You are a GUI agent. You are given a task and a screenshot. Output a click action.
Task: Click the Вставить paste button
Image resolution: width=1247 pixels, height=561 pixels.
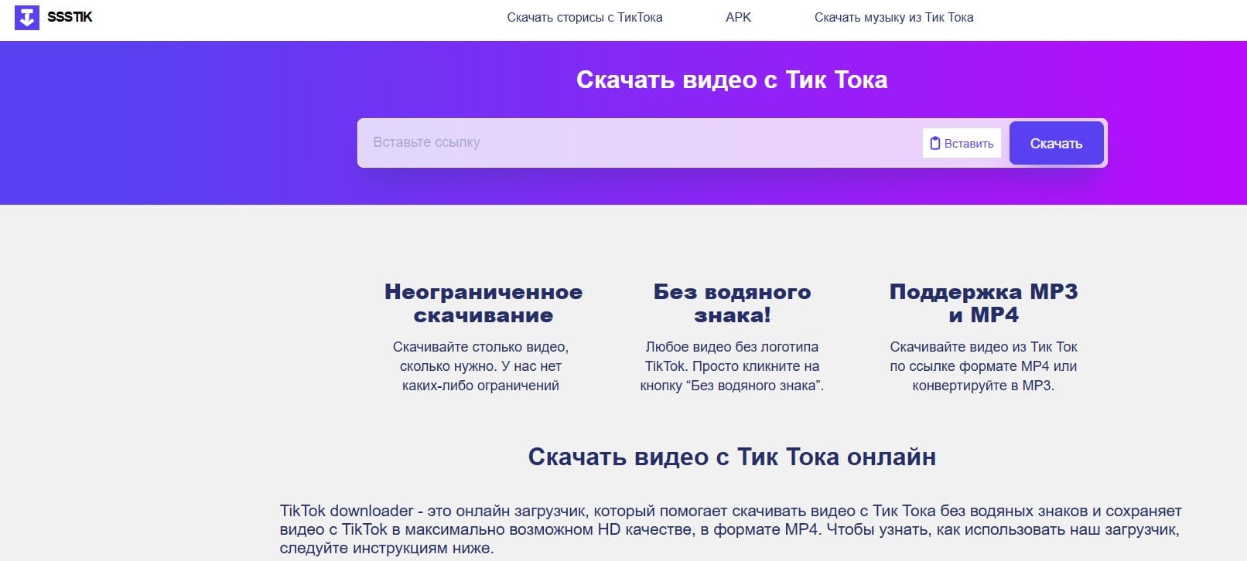coord(962,143)
